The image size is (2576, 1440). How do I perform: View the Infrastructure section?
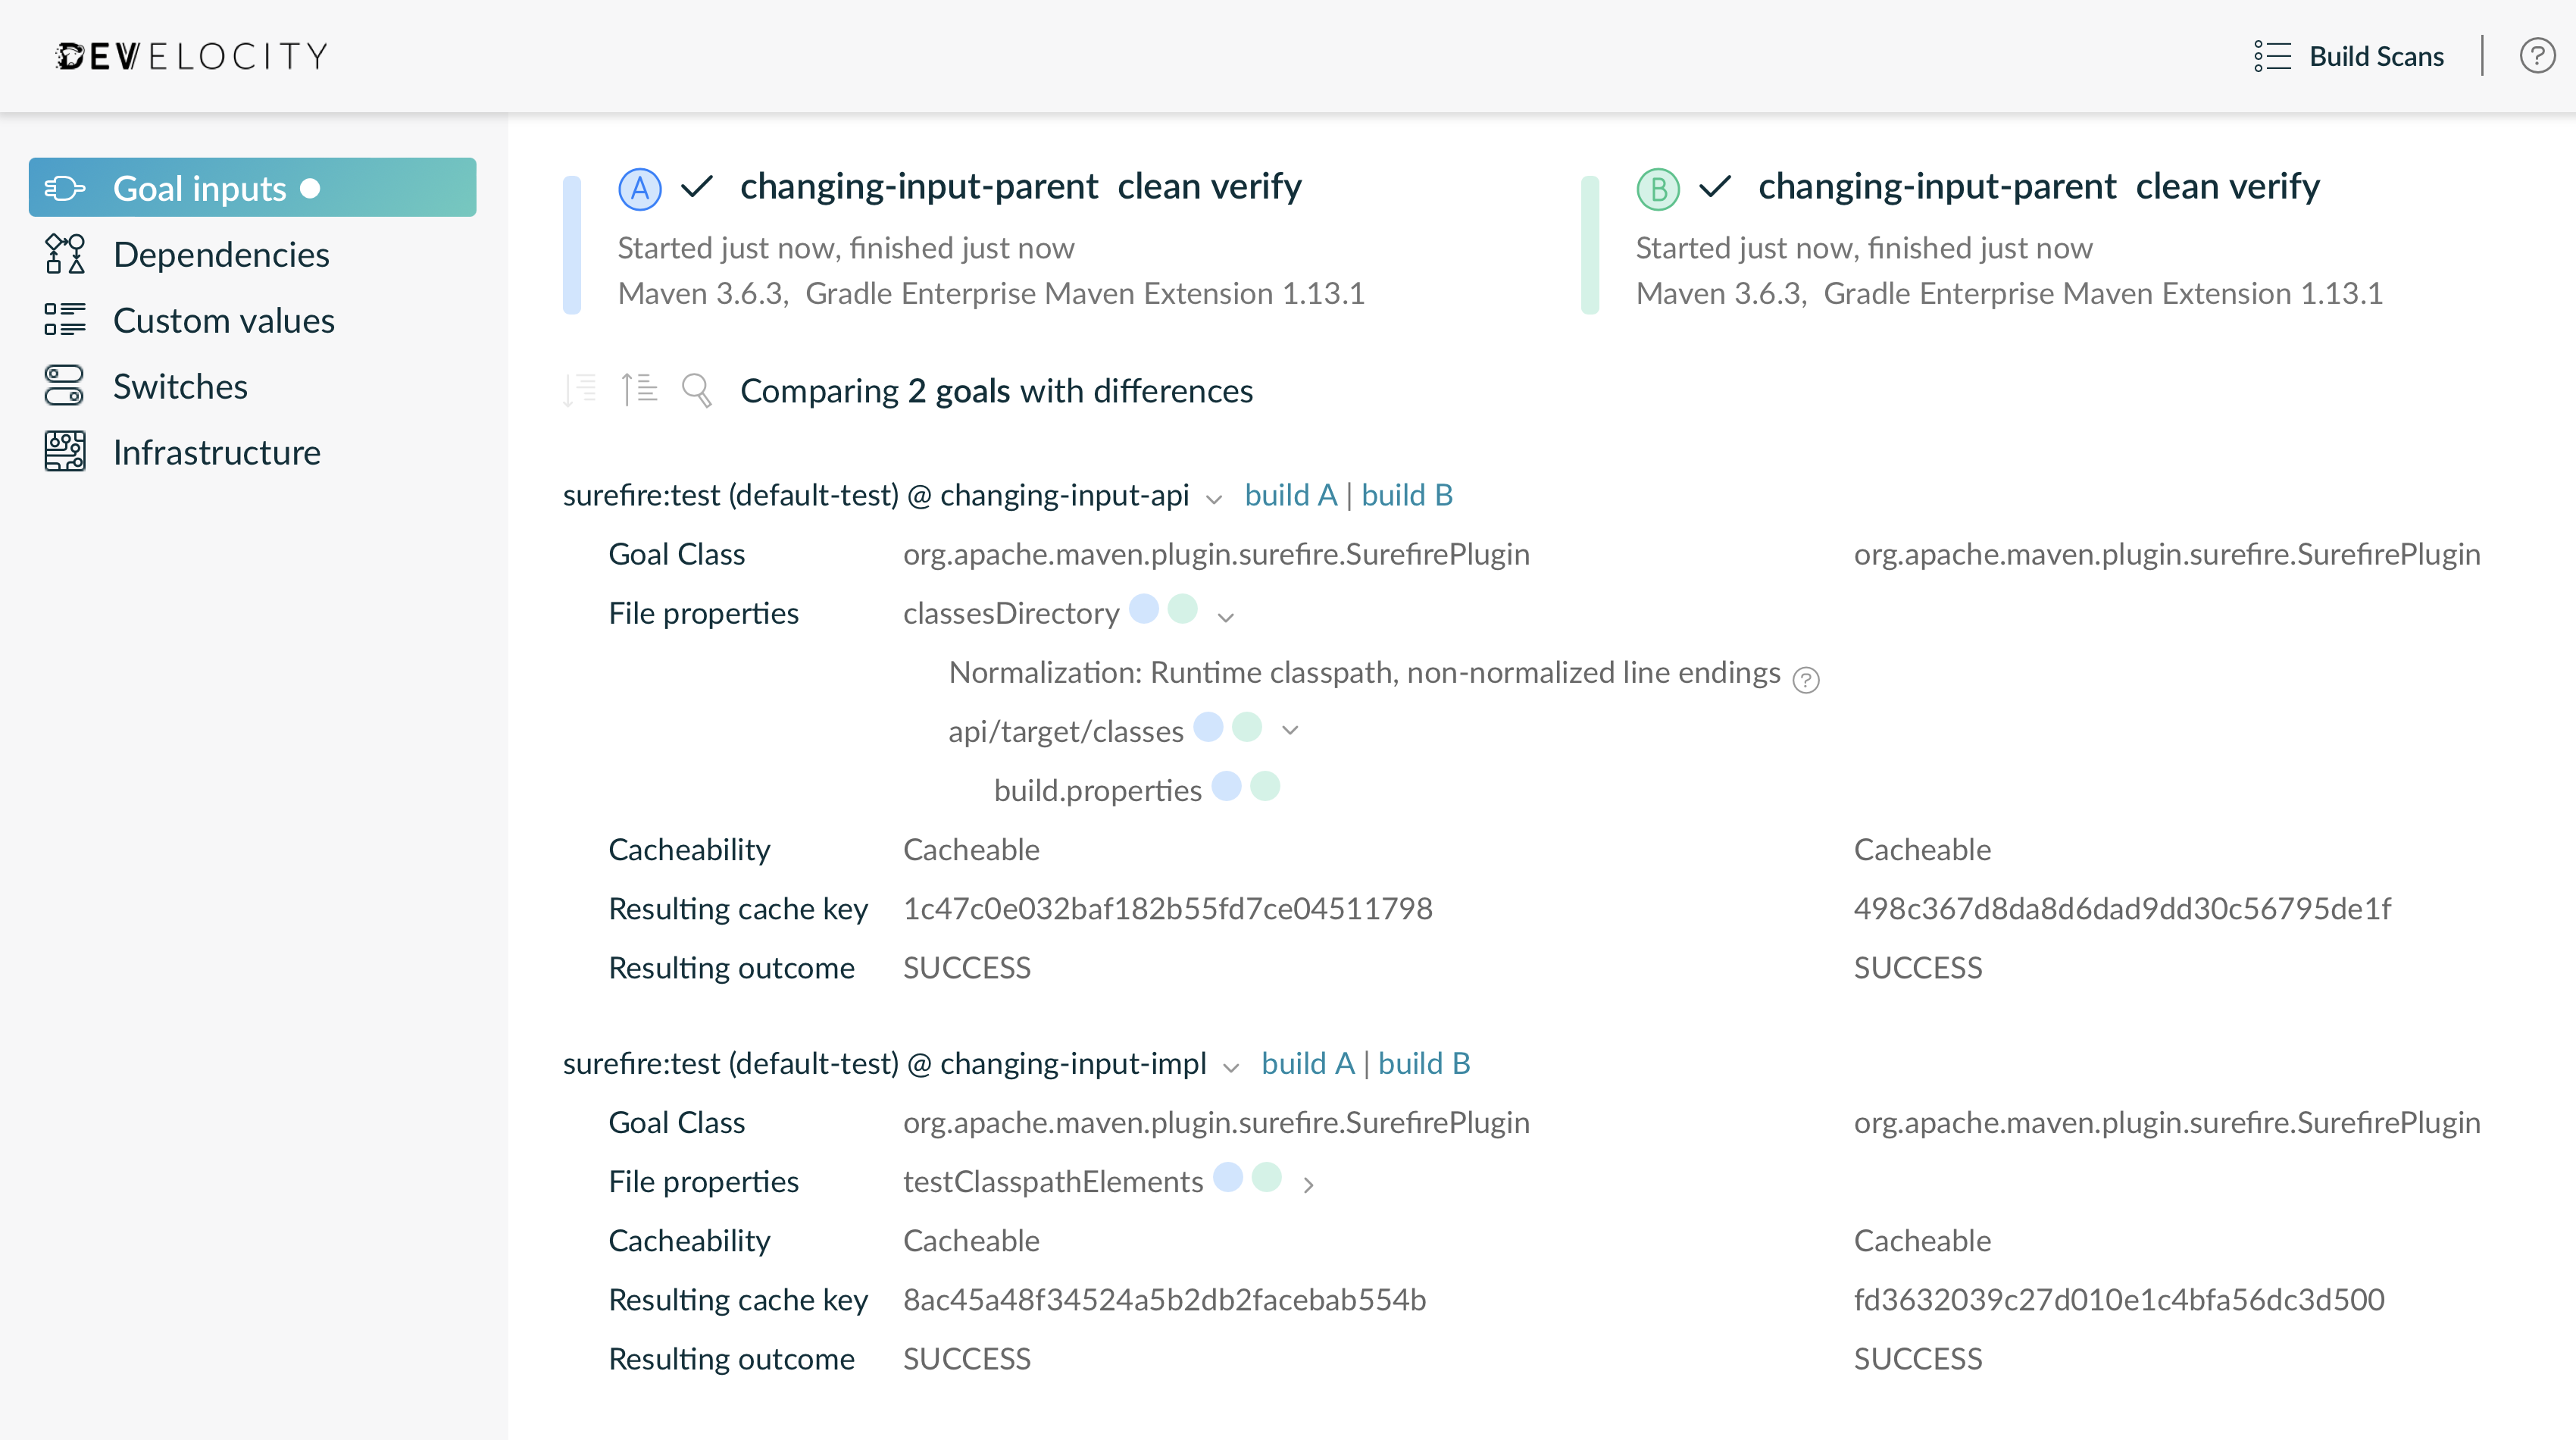(x=216, y=452)
